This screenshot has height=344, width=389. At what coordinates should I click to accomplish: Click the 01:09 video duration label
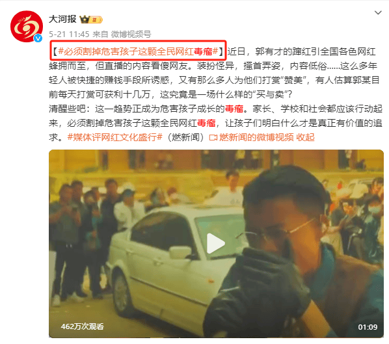pyautogui.click(x=368, y=327)
